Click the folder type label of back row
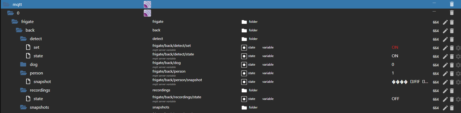 (253, 30)
